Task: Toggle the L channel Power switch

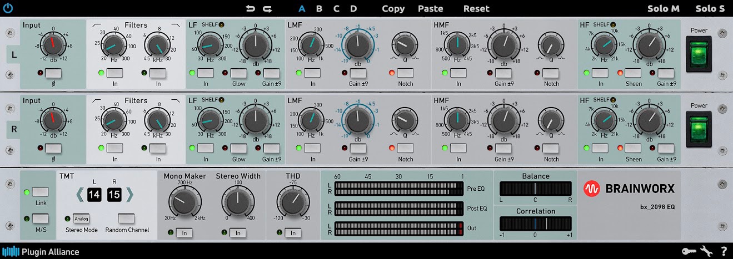Action: (699, 54)
